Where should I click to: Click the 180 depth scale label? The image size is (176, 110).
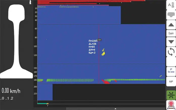35,80
